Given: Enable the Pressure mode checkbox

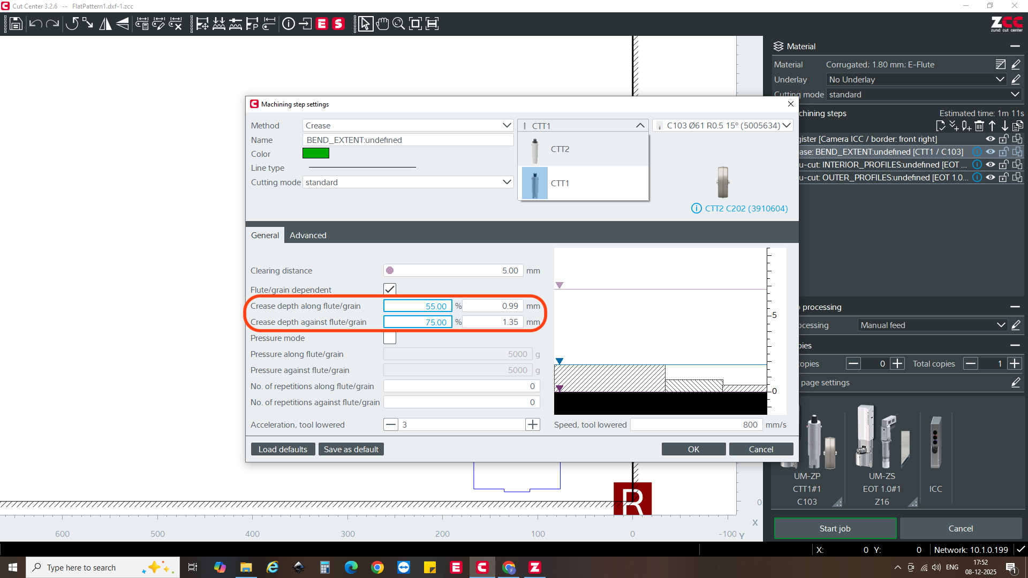Looking at the screenshot, I should coord(390,338).
